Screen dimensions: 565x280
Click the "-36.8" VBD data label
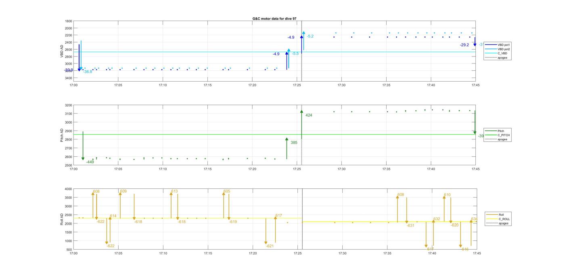pos(87,72)
